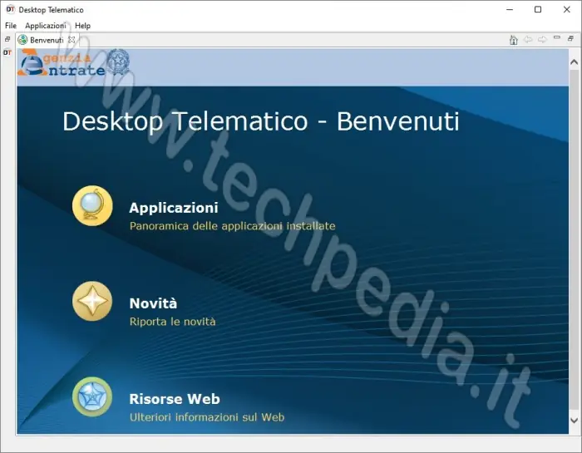Minimize the Desktop Telematico window
Screen dimensions: 582x453
[x=510, y=10]
